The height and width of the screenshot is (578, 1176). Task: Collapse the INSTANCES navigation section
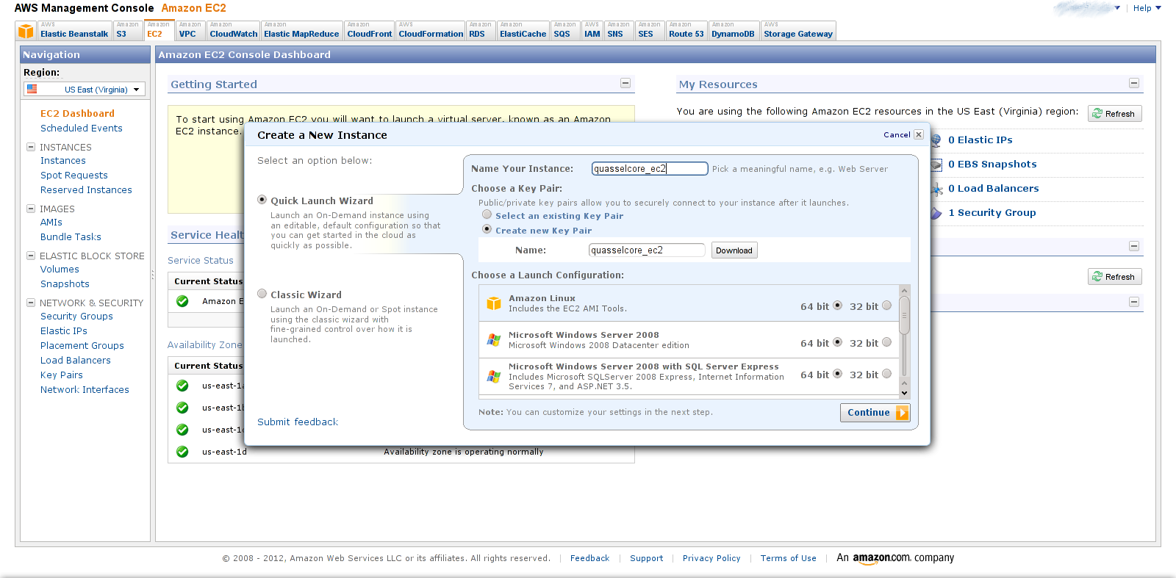click(31, 147)
